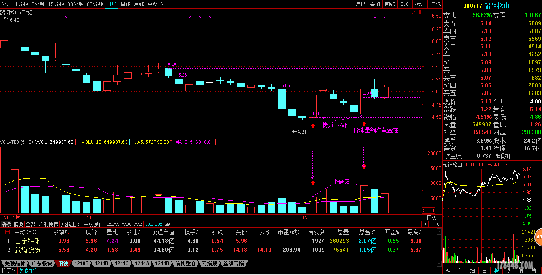542x275 pixels.
Task: Open the 价 price distribution tab
Action: [460, 271]
